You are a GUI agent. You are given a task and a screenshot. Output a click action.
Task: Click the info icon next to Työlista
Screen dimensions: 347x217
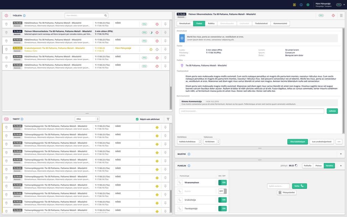tap(24, 16)
